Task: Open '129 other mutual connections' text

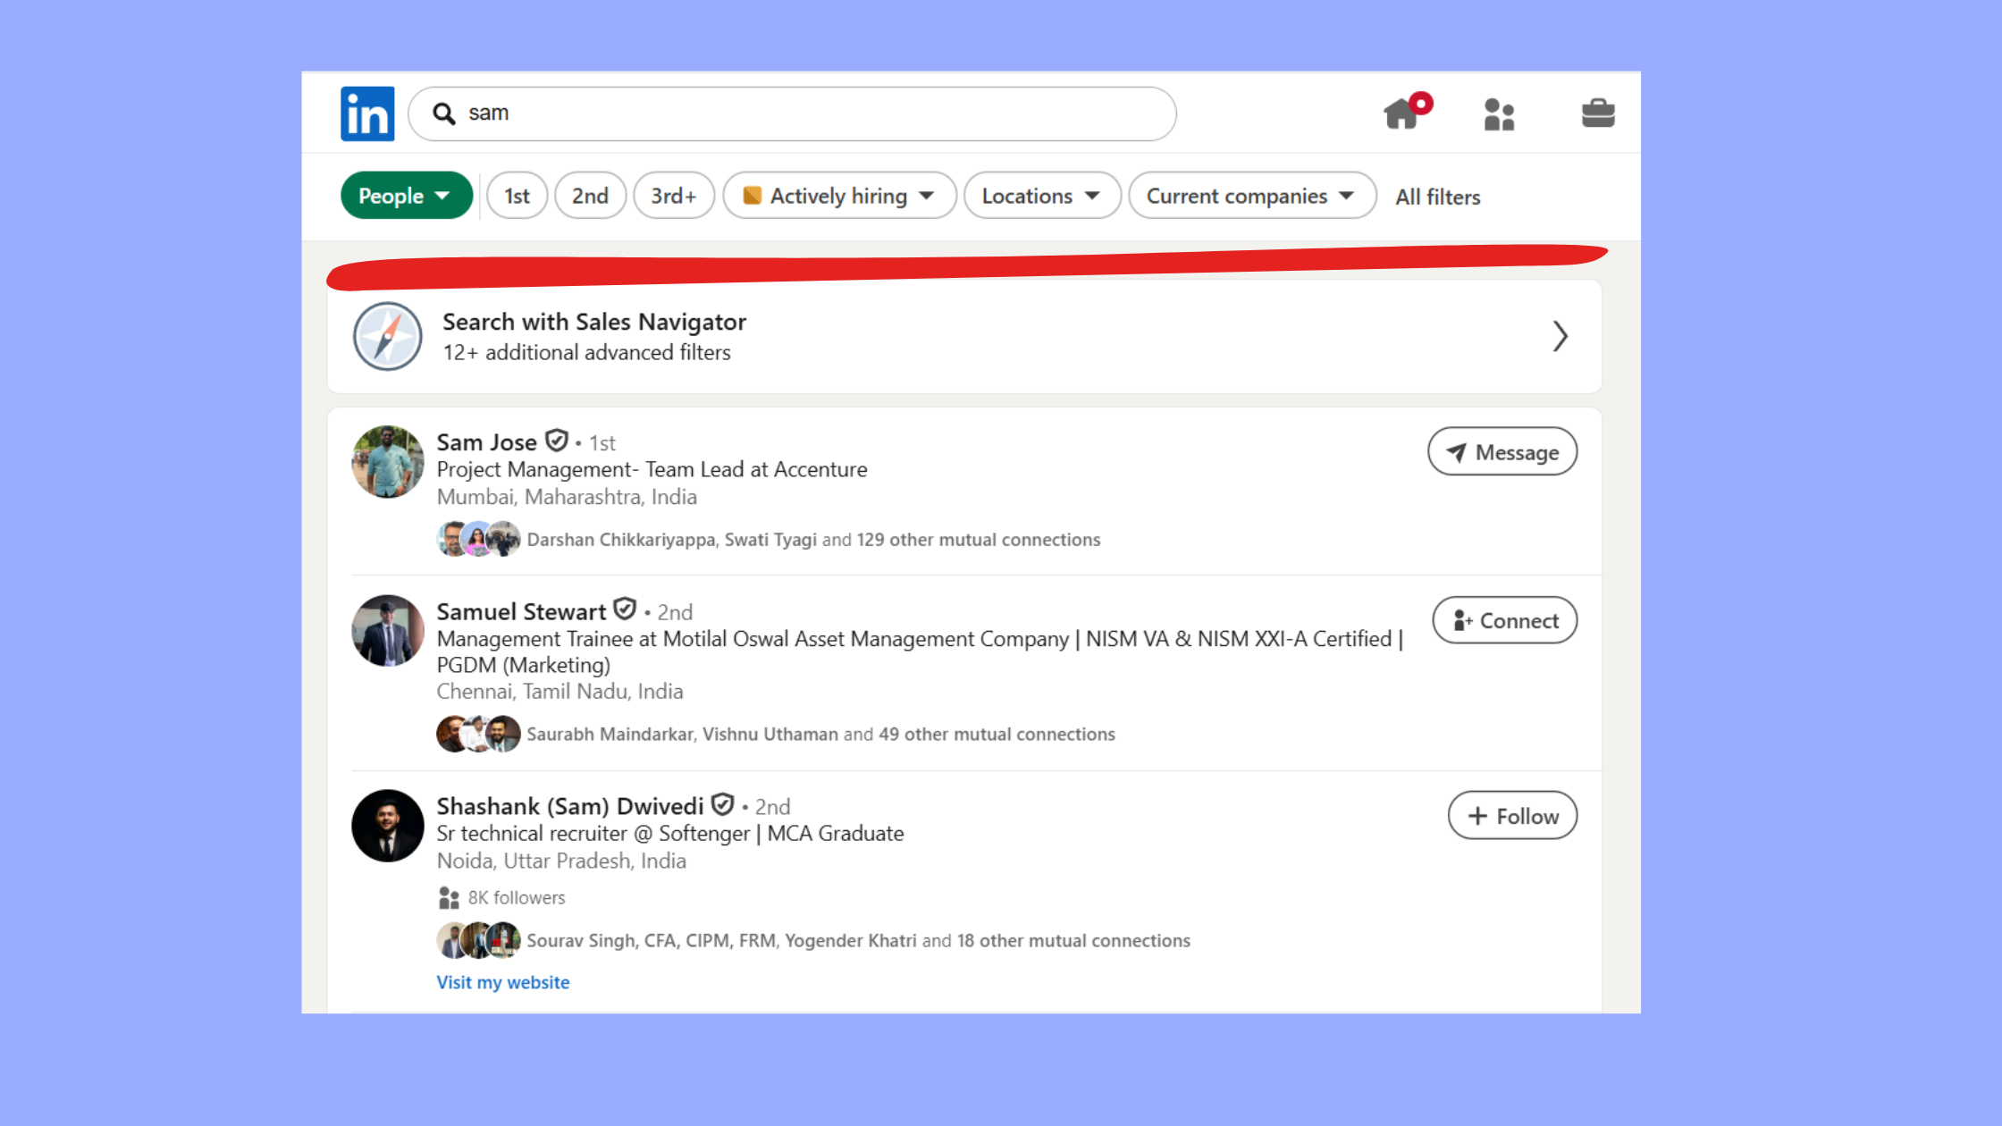Action: point(979,540)
